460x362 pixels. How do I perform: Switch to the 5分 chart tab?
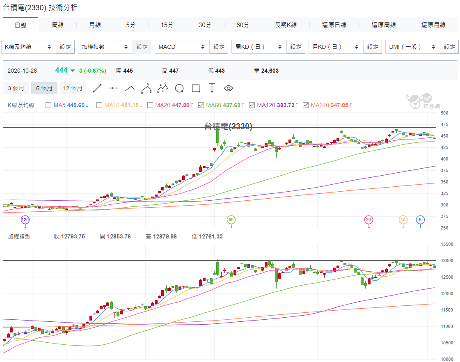pos(131,25)
